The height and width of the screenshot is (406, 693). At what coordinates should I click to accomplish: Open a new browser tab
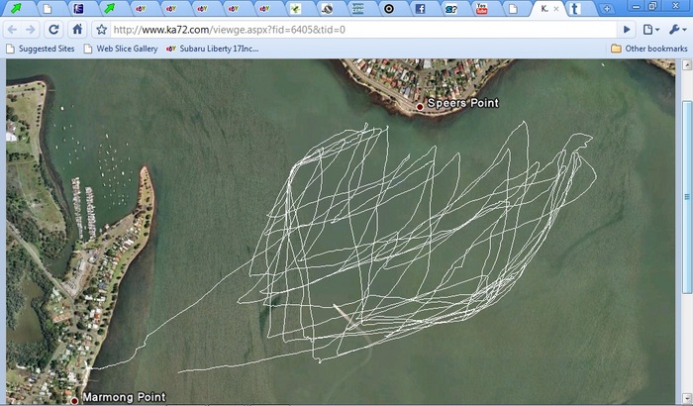606,9
